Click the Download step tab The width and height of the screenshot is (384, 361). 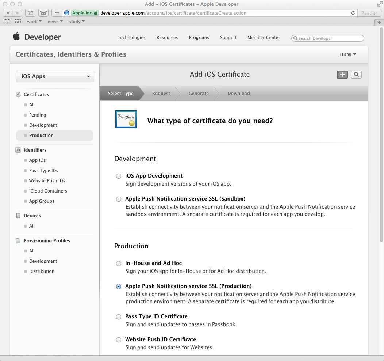pyautogui.click(x=238, y=94)
